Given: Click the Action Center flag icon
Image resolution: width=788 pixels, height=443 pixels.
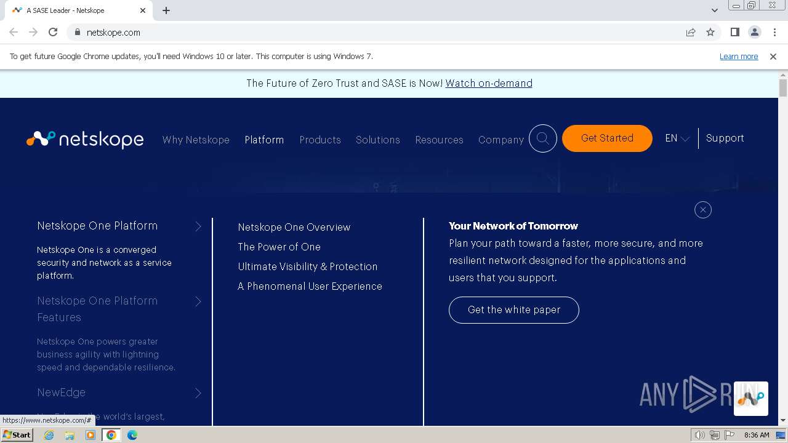Looking at the screenshot, I should [x=729, y=435].
